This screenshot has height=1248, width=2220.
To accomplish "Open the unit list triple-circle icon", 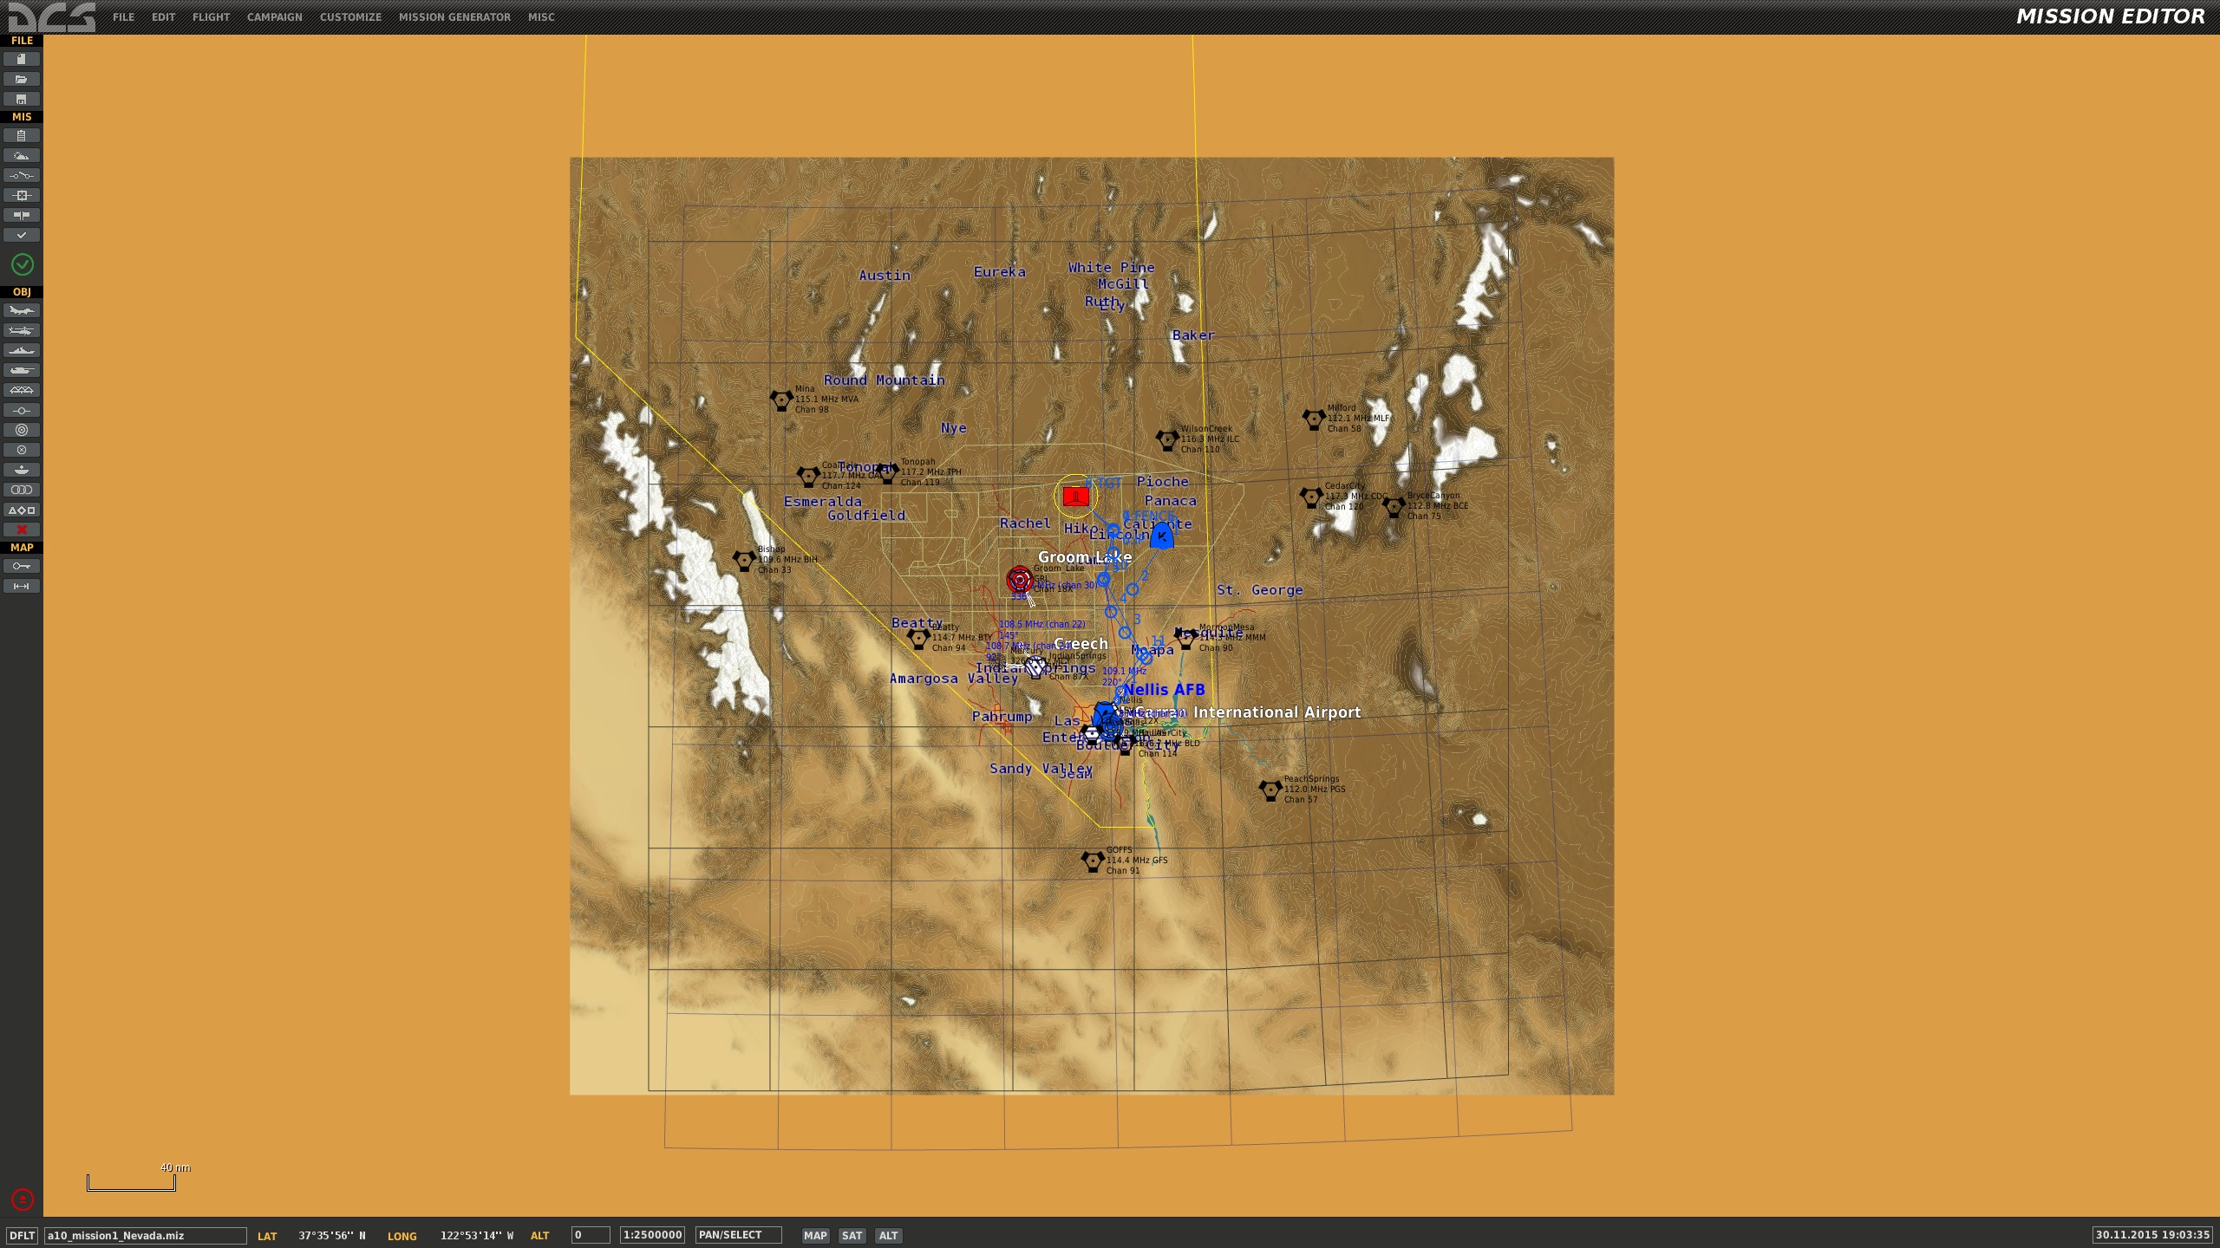I will tap(22, 490).
